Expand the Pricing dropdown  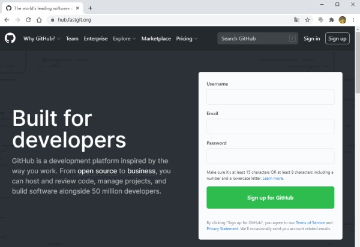coord(187,38)
